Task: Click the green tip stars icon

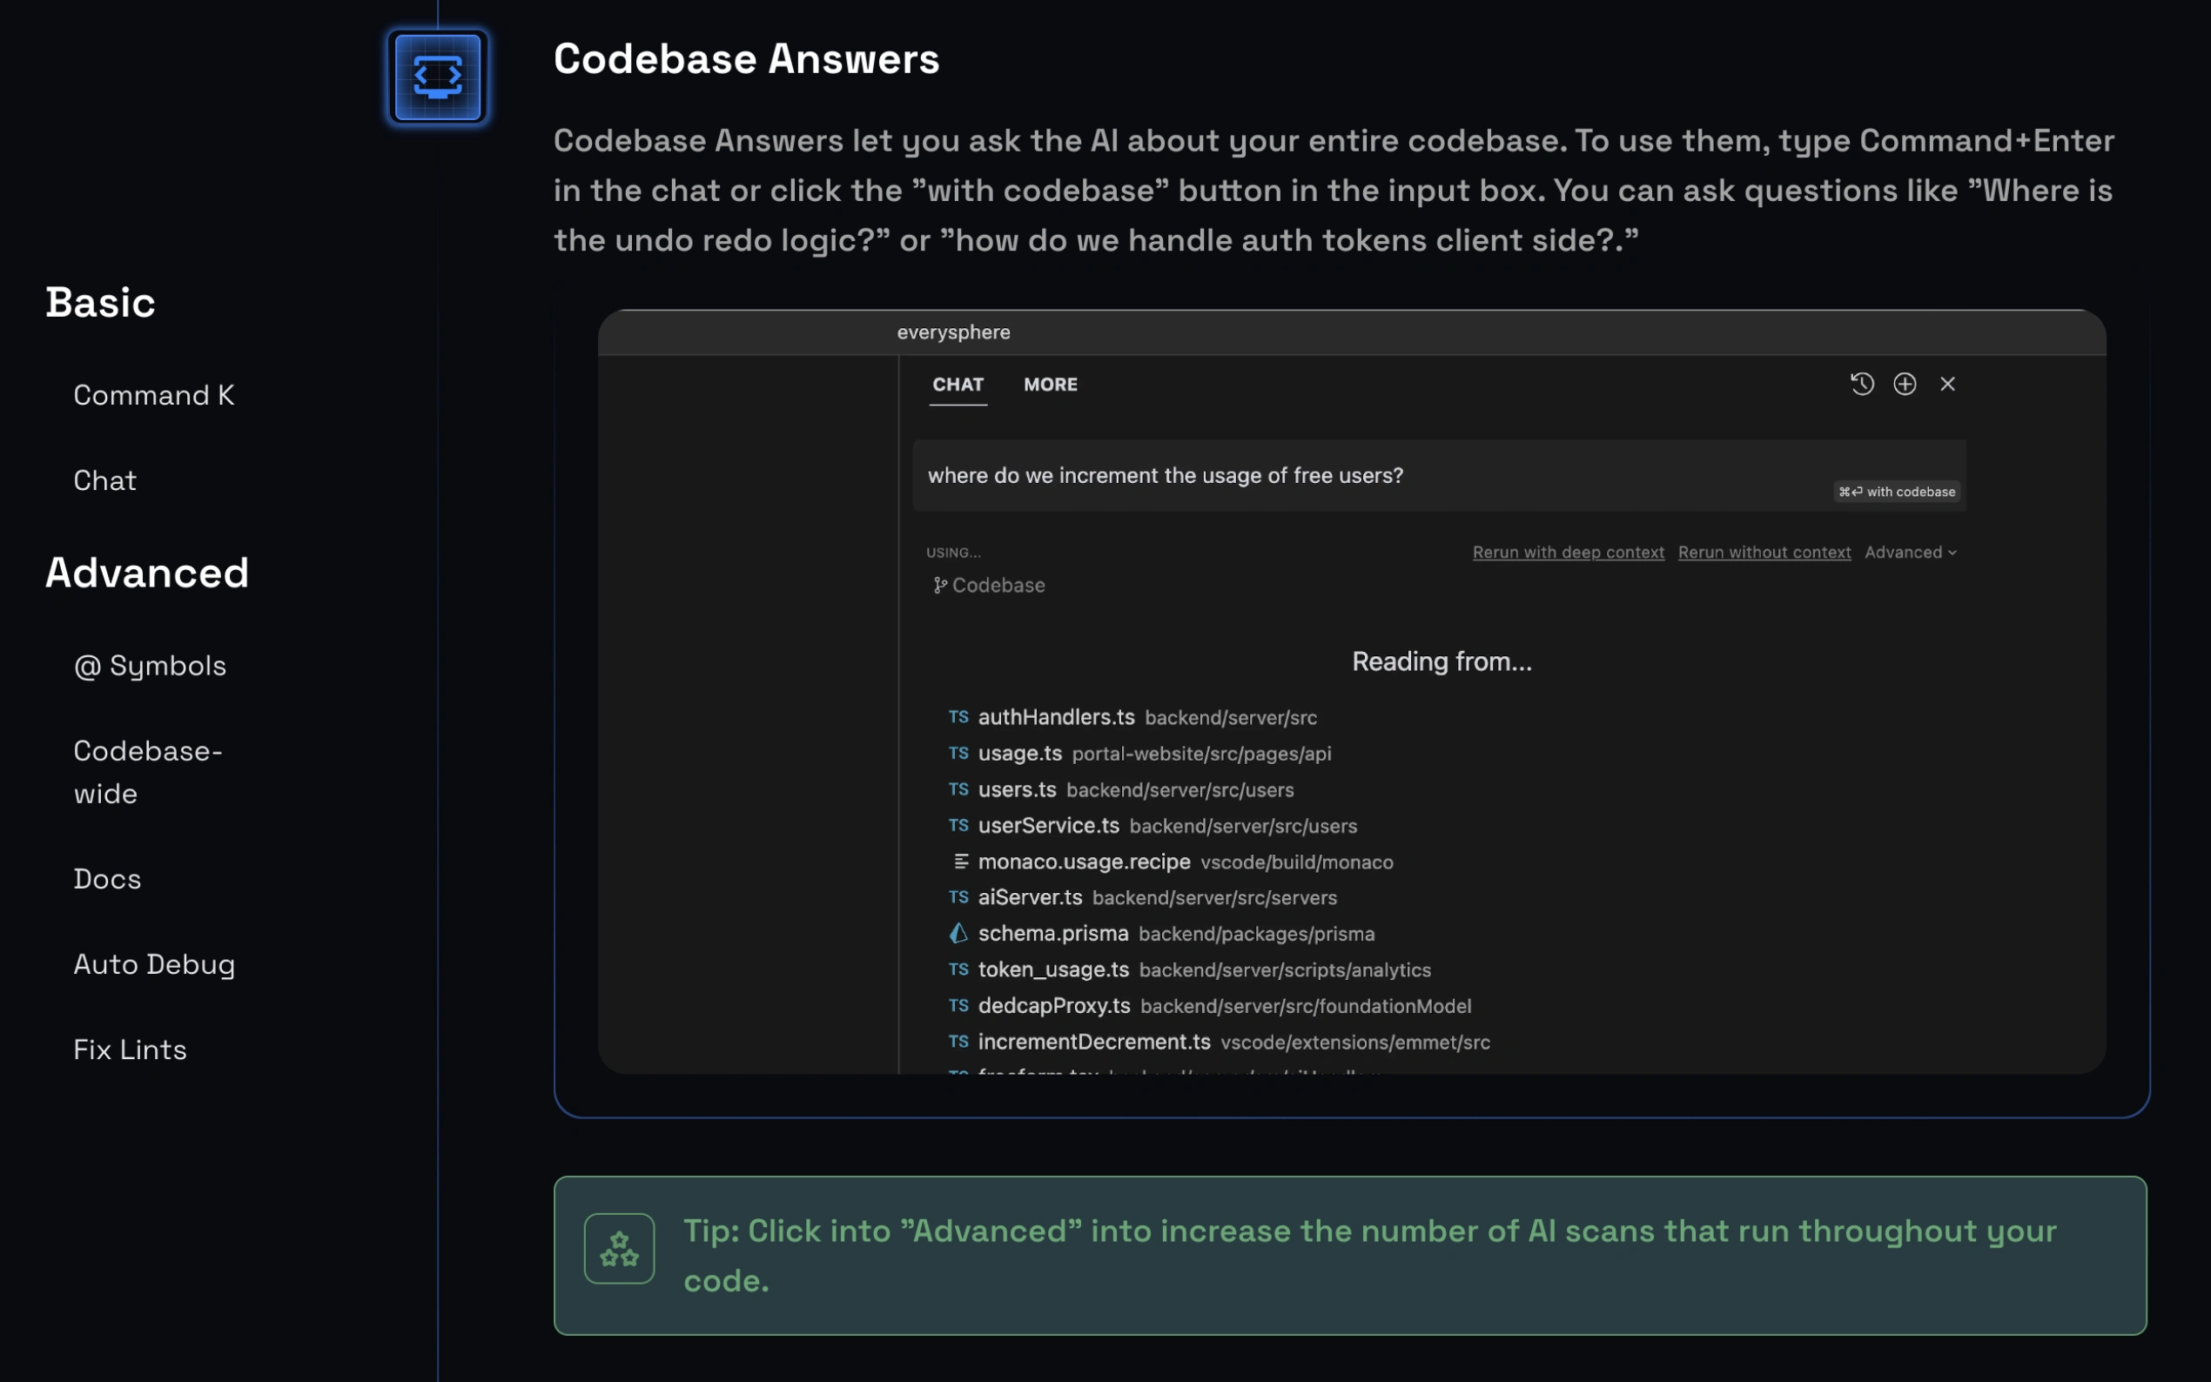Action: [619, 1249]
